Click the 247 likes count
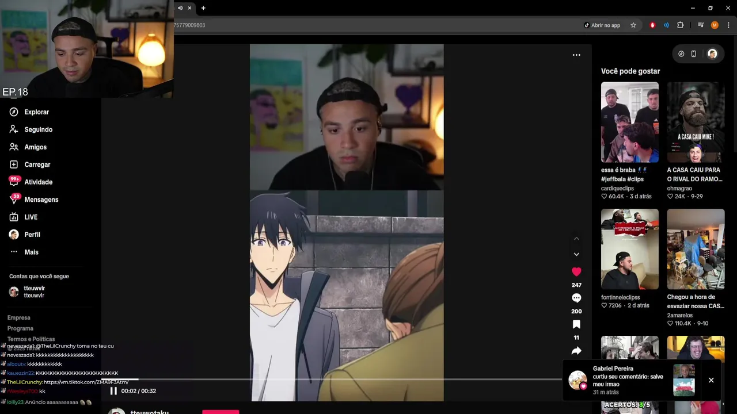The height and width of the screenshot is (414, 737). [x=576, y=285]
